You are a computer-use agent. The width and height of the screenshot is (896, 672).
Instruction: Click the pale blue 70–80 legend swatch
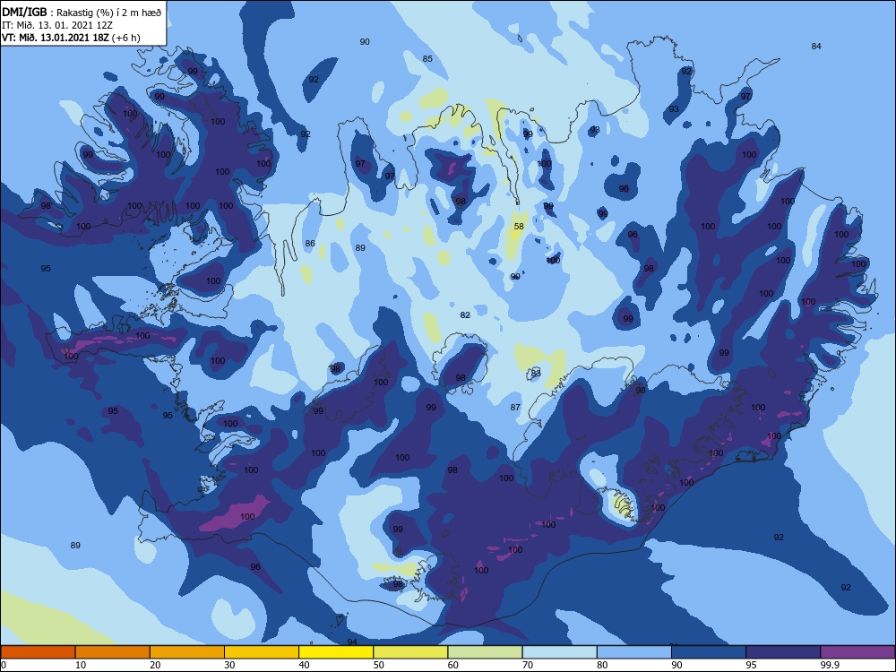[560, 652]
